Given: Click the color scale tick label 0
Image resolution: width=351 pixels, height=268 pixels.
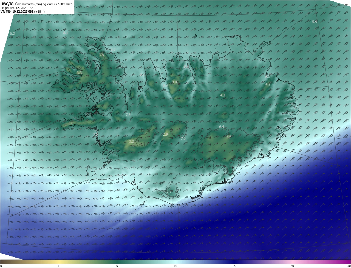Looking at the screenshot, I should point(1,266).
